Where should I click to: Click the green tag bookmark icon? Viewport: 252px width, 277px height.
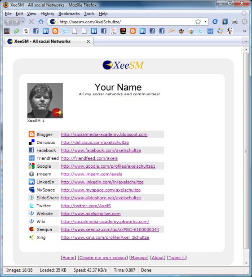[x=17, y=31]
